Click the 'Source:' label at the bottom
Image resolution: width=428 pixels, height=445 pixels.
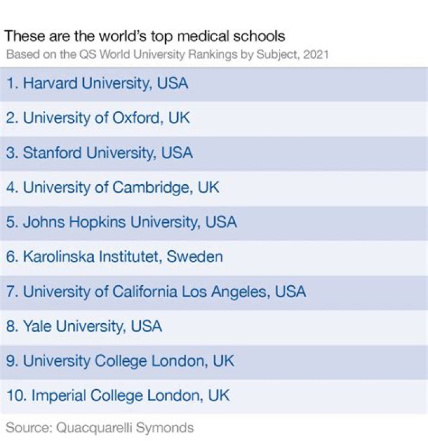tap(27, 427)
